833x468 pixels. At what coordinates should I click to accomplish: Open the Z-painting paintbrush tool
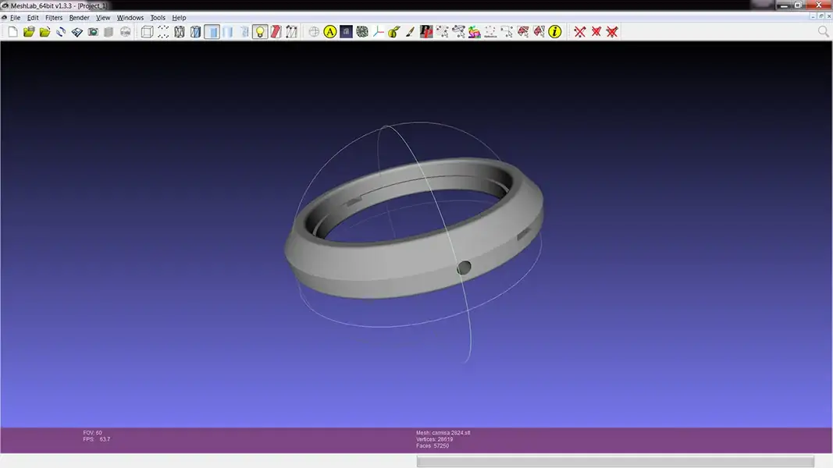(410, 32)
